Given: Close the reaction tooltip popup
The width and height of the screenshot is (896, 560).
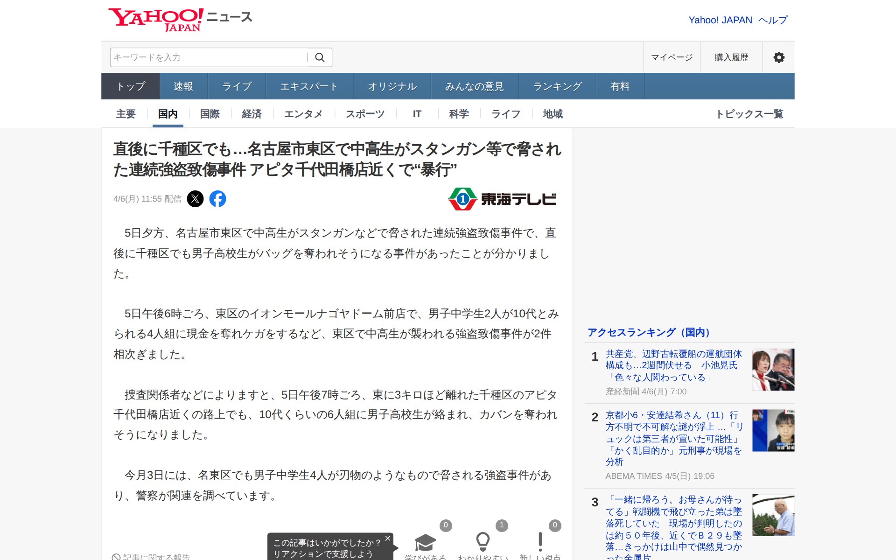Looking at the screenshot, I should coord(387,539).
